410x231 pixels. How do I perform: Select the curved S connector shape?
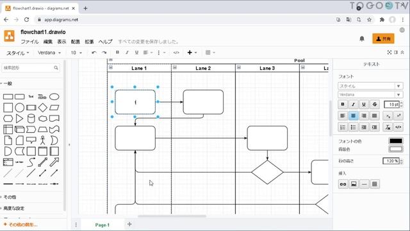pos(31,162)
